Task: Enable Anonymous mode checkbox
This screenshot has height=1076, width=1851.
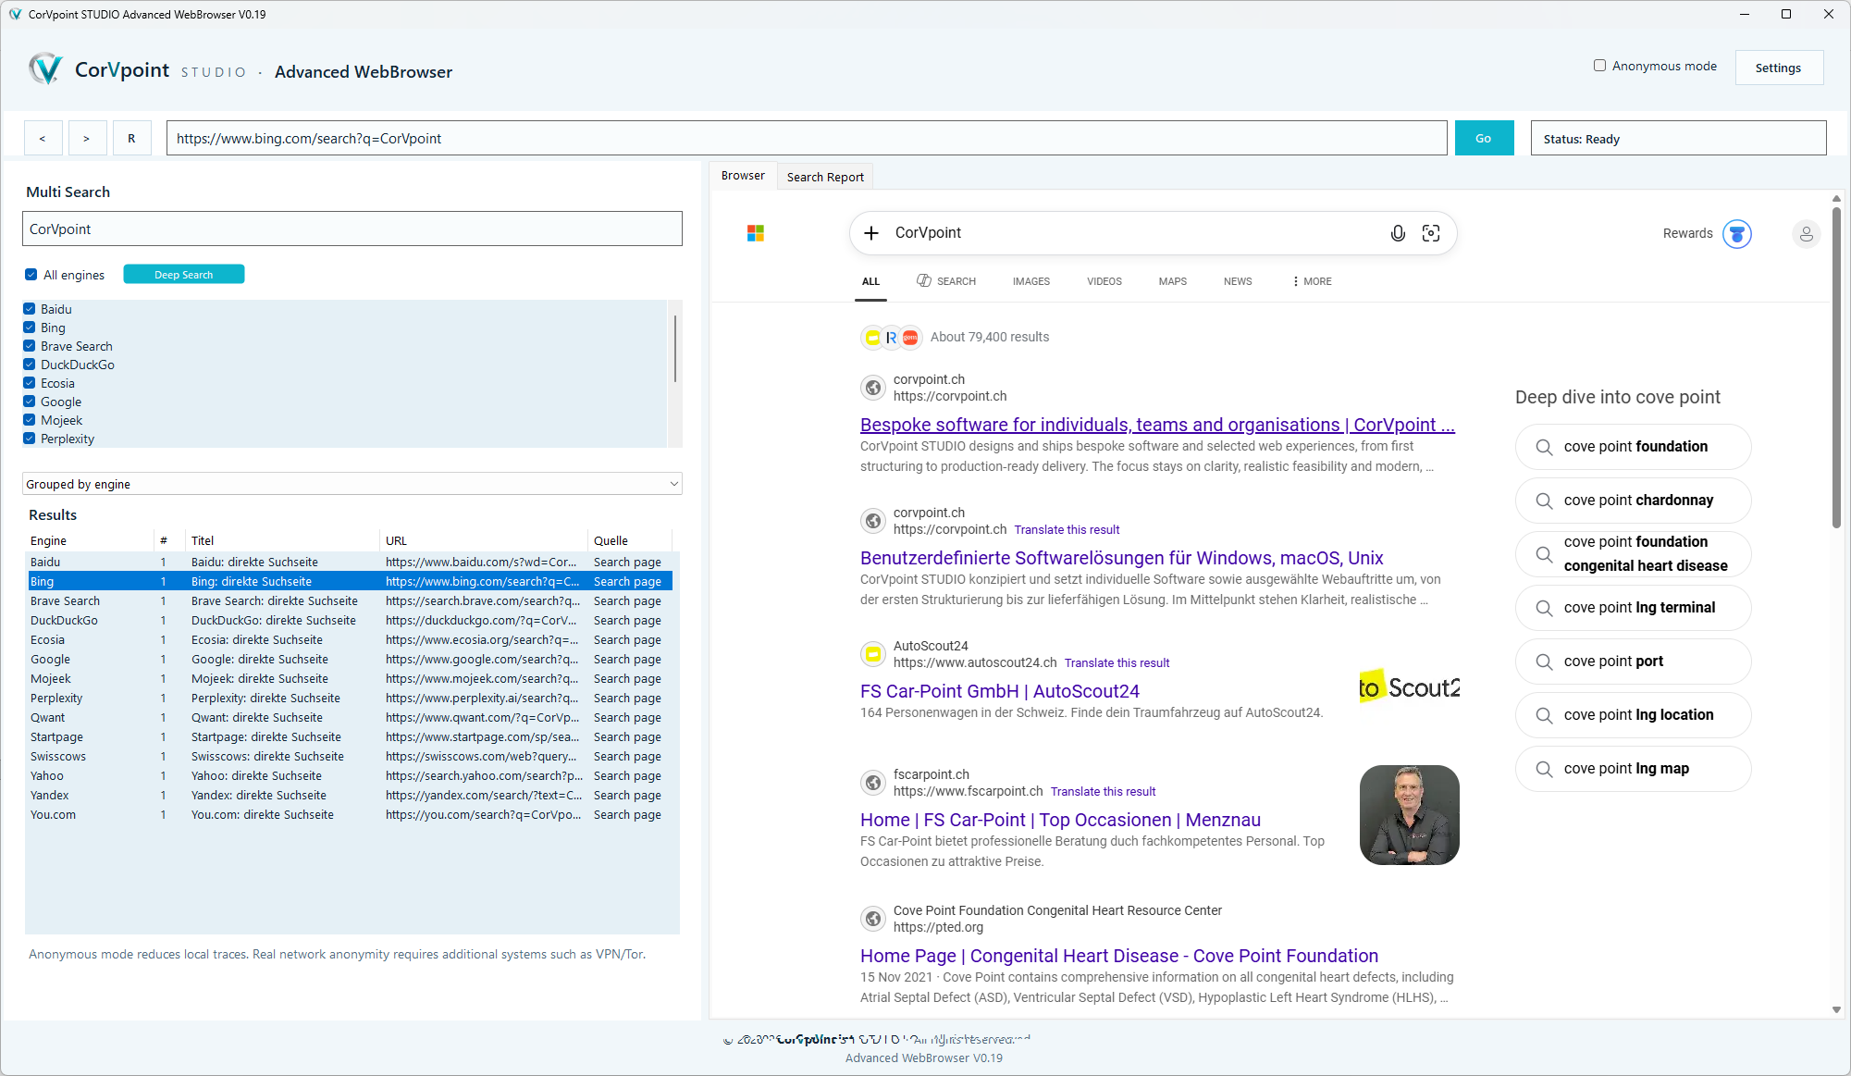Action: pos(1599,66)
